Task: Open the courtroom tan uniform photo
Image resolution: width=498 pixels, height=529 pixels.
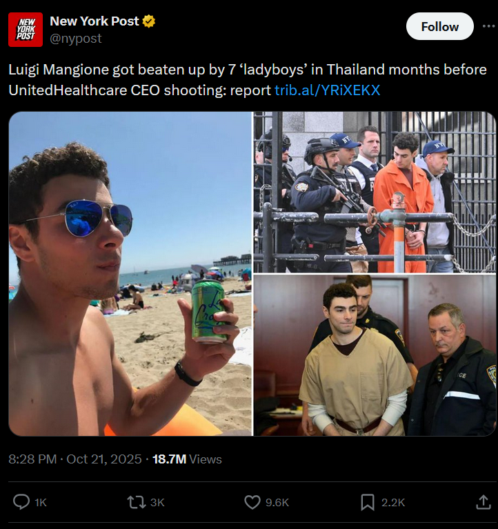Action: [x=375, y=355]
